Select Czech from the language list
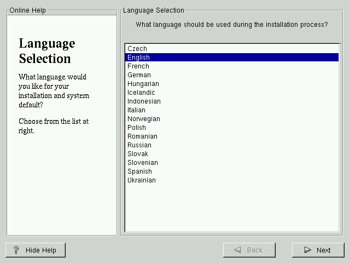The image size is (350, 263). [137, 49]
